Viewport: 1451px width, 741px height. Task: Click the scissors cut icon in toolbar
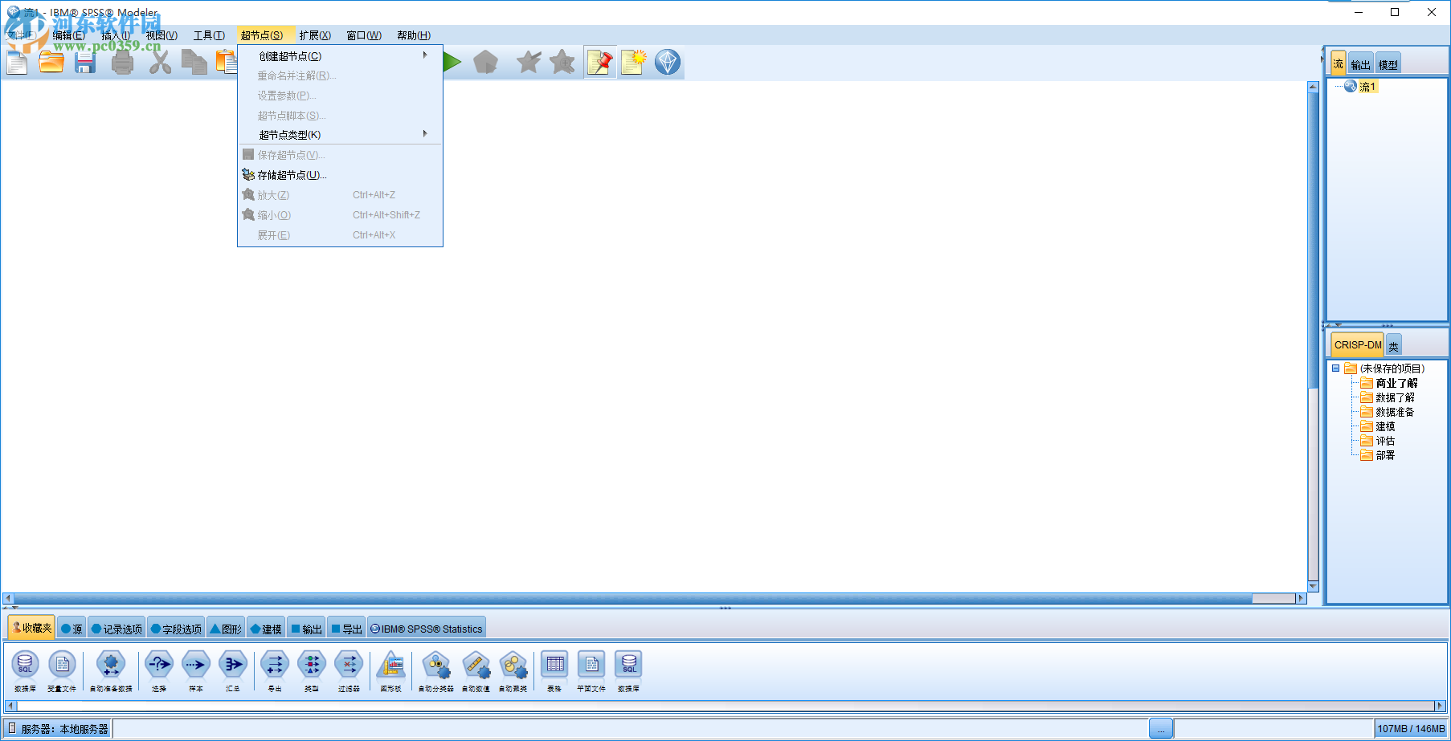pyautogui.click(x=159, y=62)
